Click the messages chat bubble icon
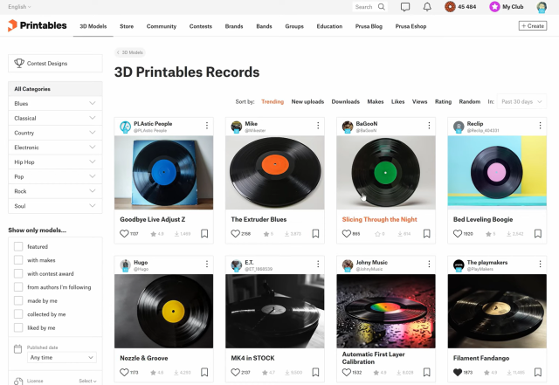This screenshot has height=385, width=559. (405, 7)
